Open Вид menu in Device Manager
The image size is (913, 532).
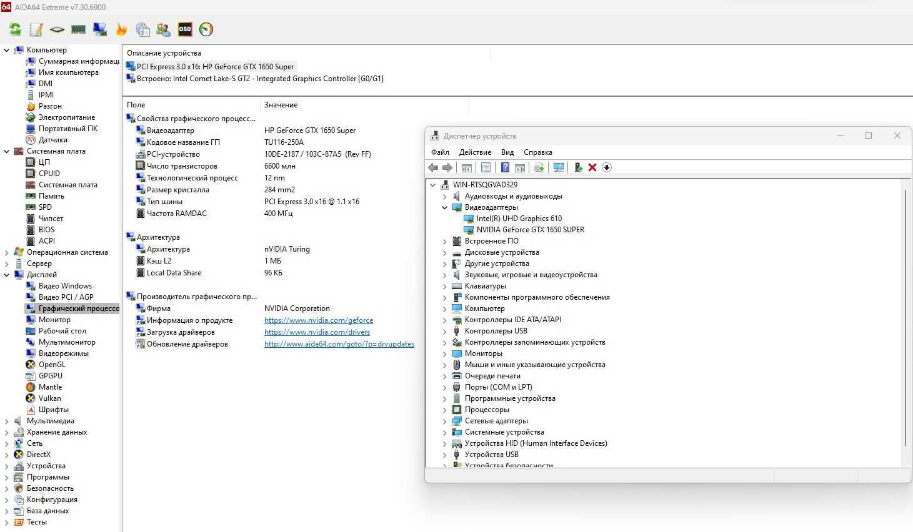507,152
